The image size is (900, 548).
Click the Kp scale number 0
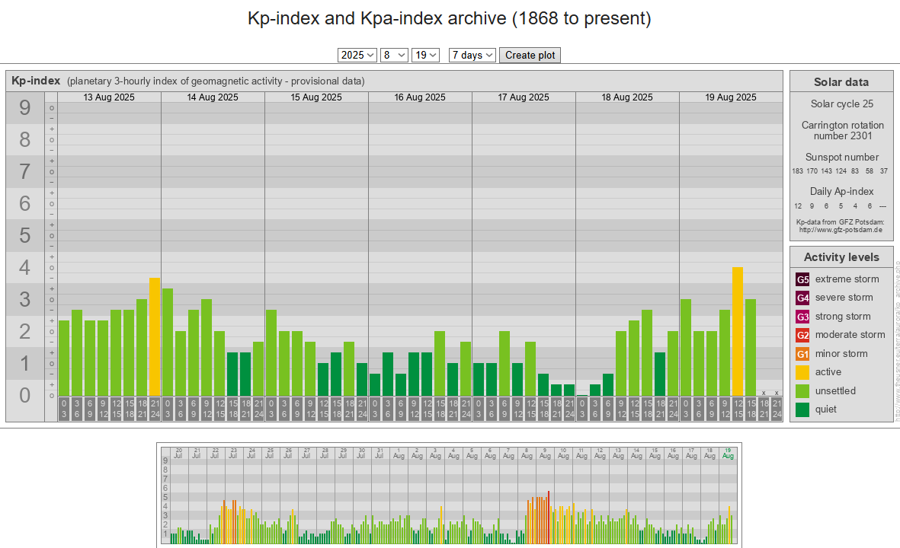tap(24, 396)
